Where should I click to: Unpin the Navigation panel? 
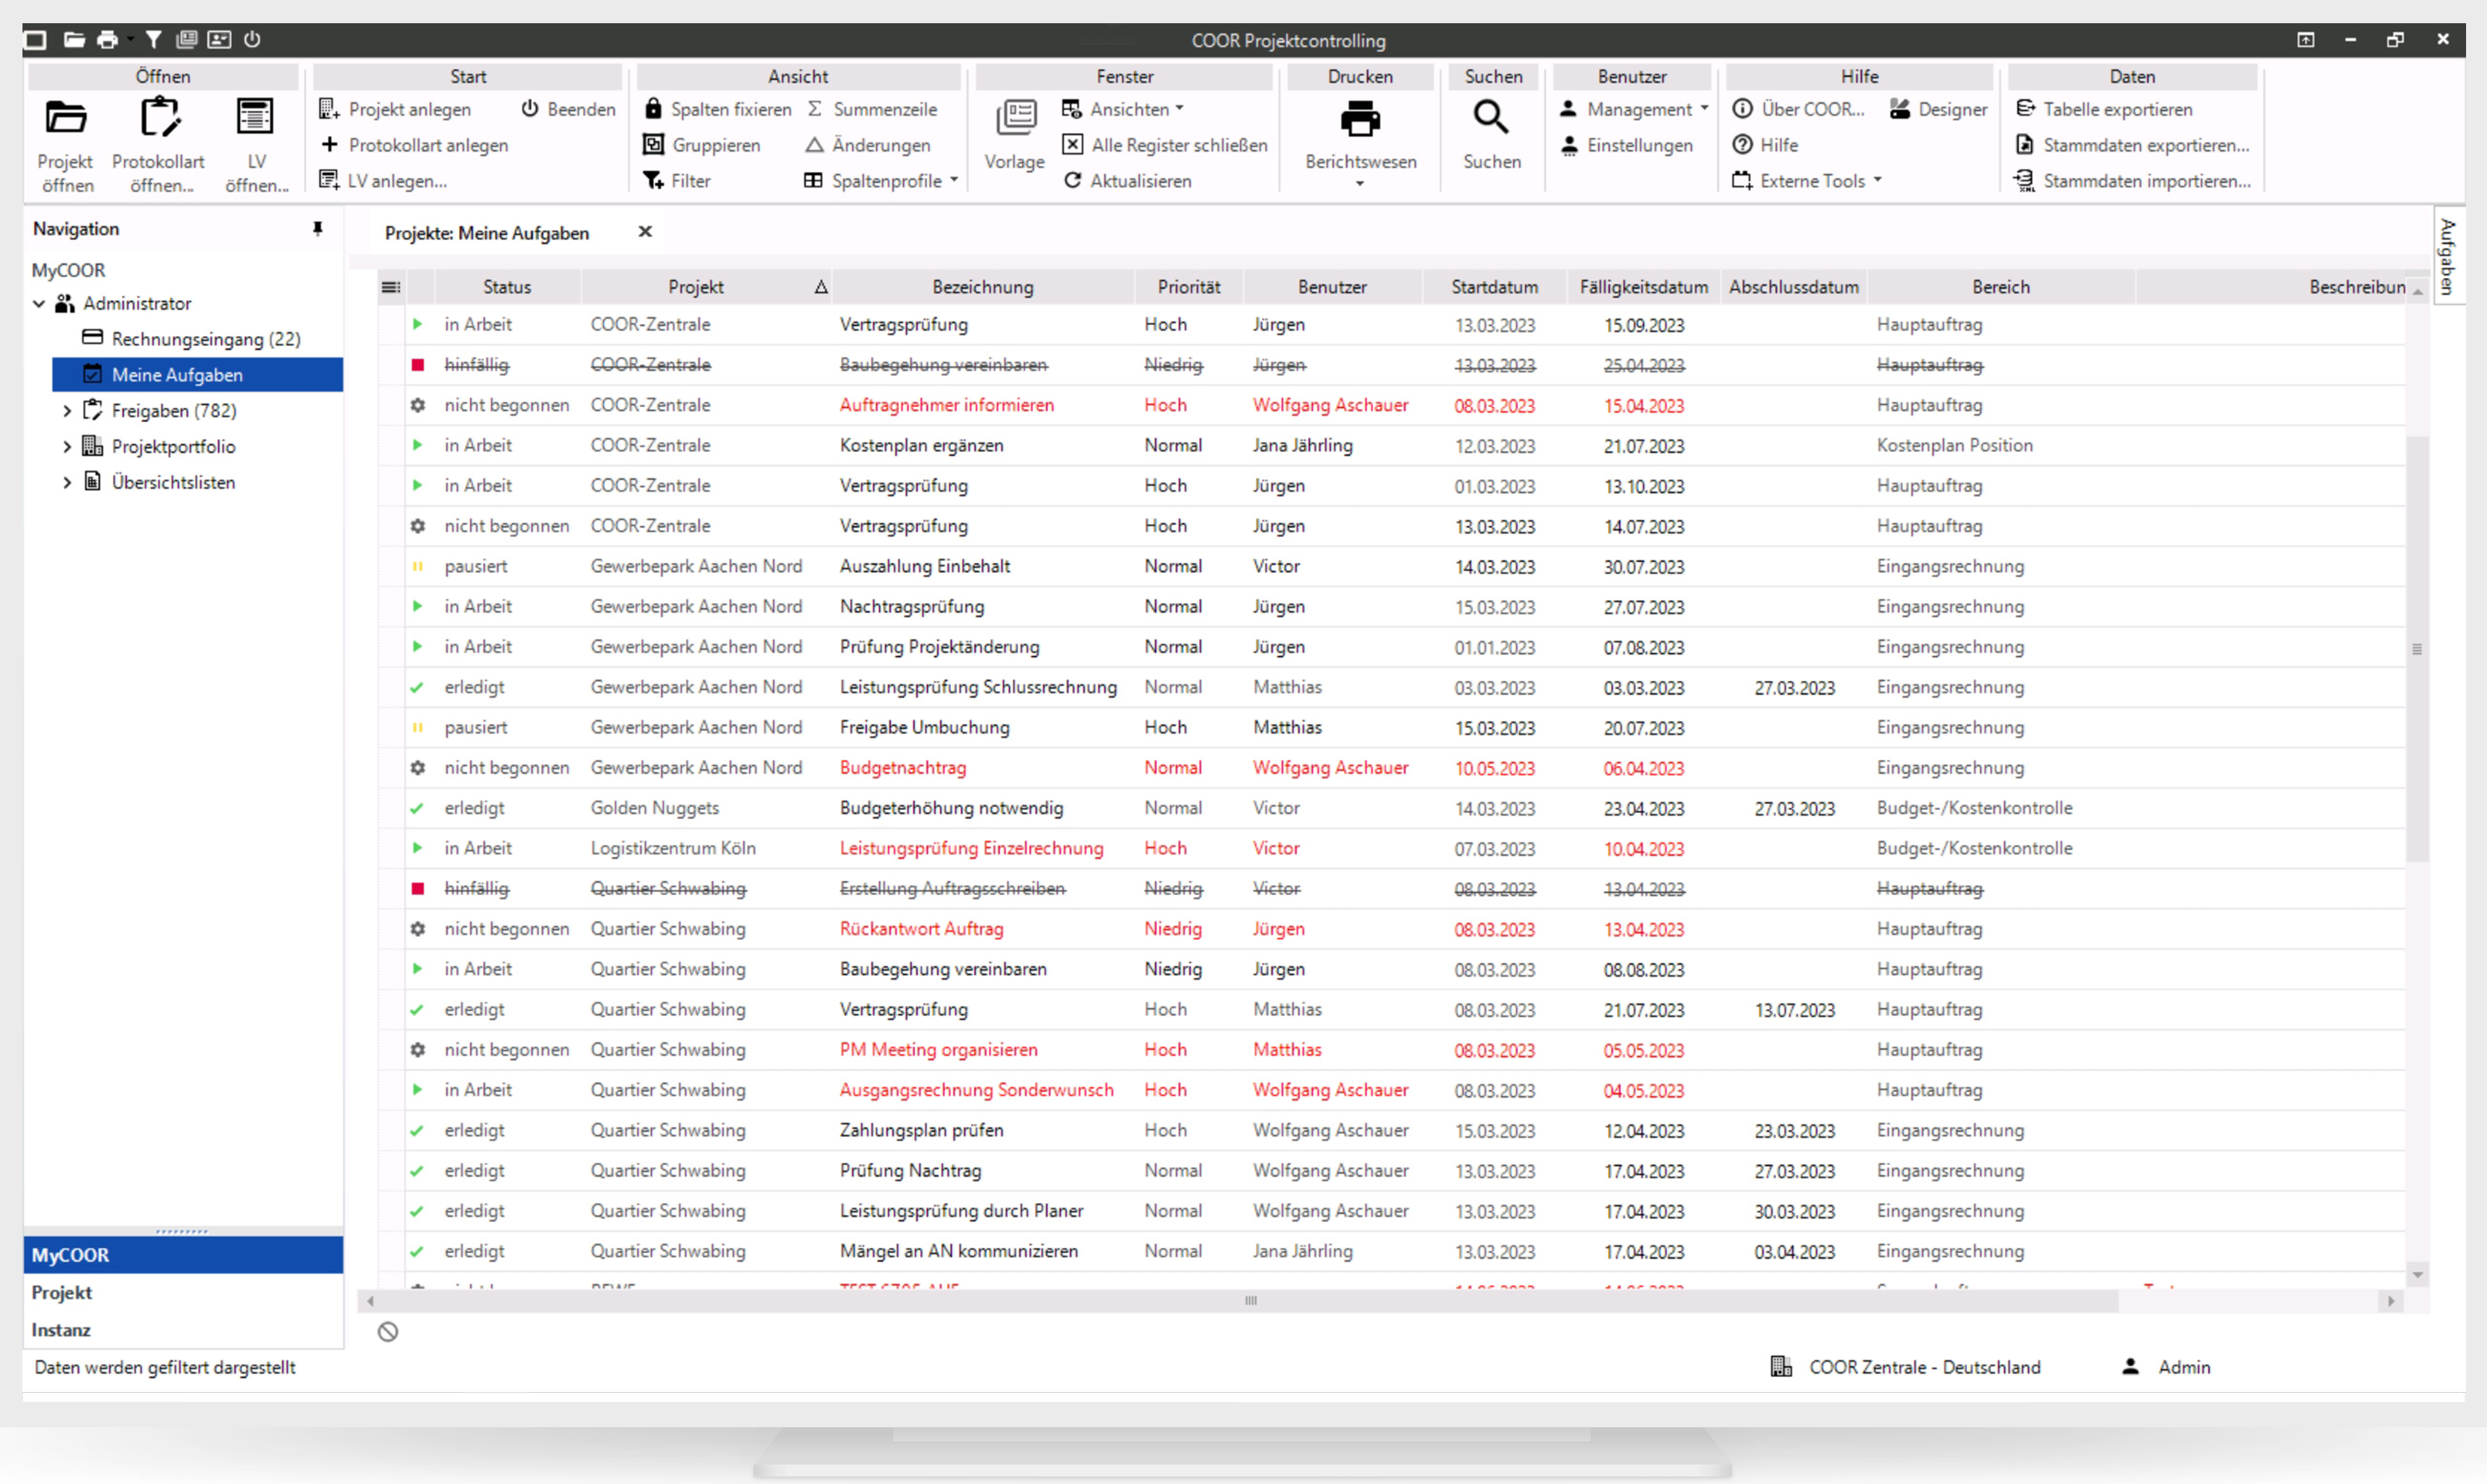[317, 229]
